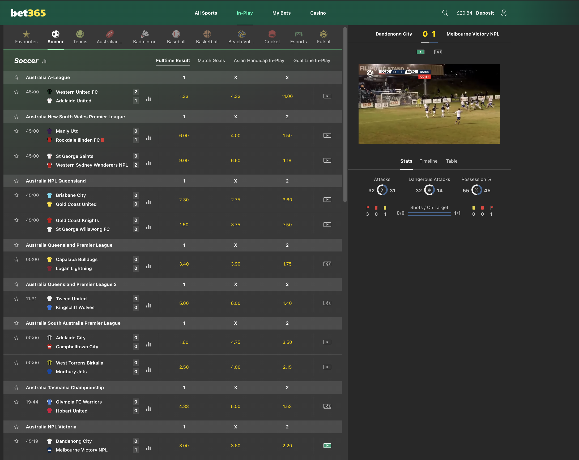The image size is (579, 460).
Task: Watch live stream for Brisbane City match
Action: click(327, 199)
